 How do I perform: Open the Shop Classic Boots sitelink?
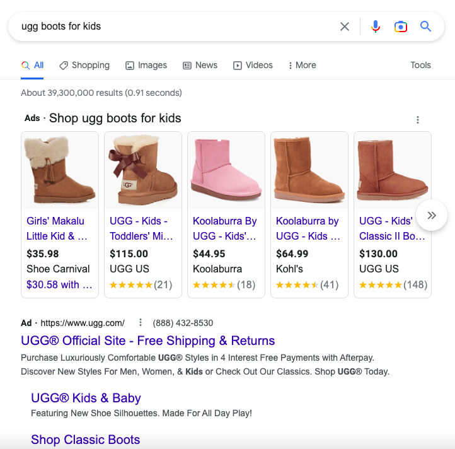pos(86,440)
